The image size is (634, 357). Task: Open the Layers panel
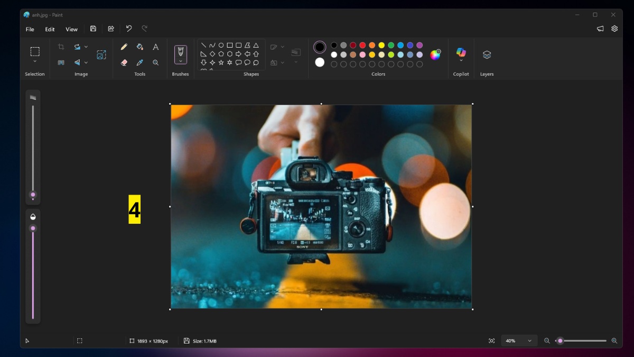pyautogui.click(x=486, y=54)
